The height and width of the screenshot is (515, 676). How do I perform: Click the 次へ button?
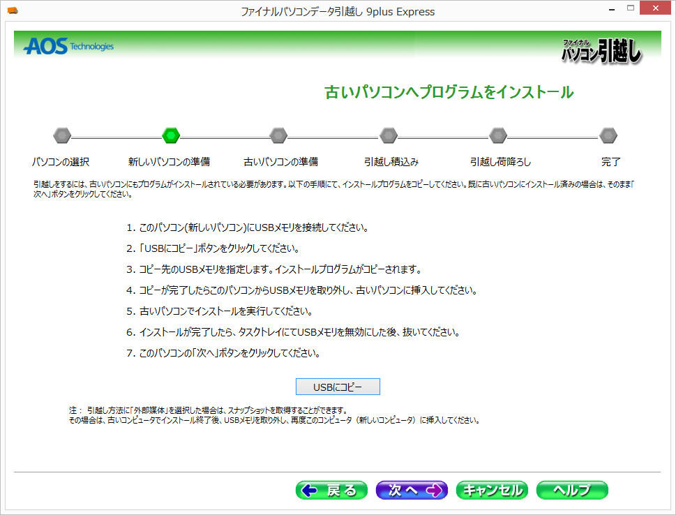[x=412, y=490]
